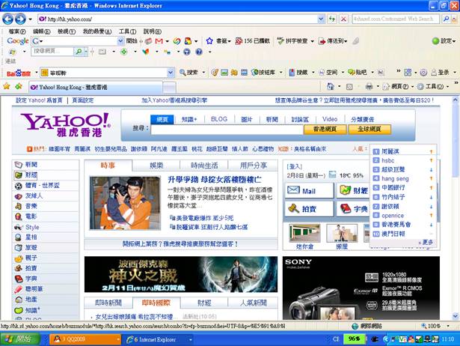Click the Windows 開始 Start button
Viewport: 460px width, 346px height.
pos(20,339)
